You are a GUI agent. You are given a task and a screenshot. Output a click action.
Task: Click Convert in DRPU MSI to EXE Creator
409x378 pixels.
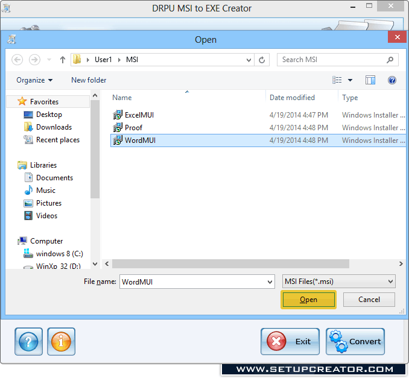coord(355,341)
